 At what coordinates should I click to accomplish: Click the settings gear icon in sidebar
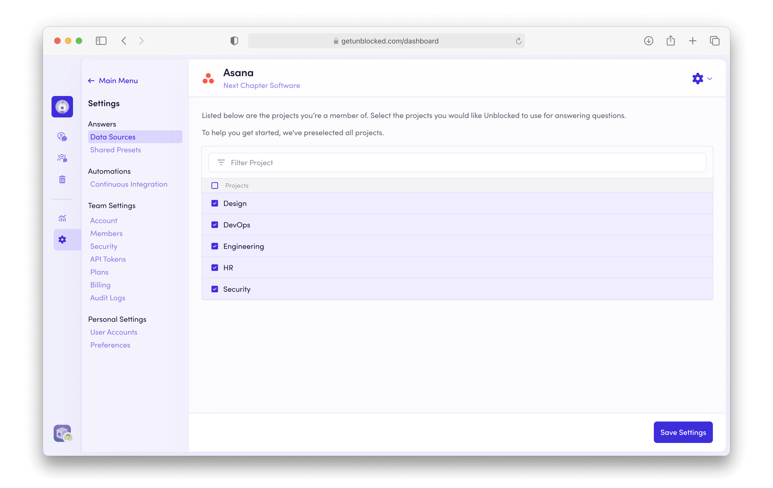62,239
